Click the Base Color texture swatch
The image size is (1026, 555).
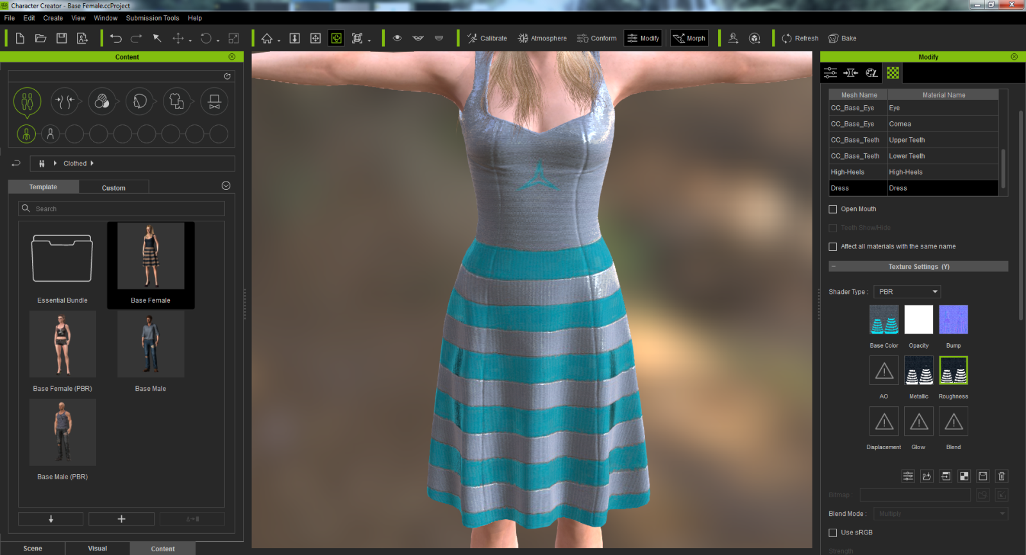pyautogui.click(x=884, y=320)
